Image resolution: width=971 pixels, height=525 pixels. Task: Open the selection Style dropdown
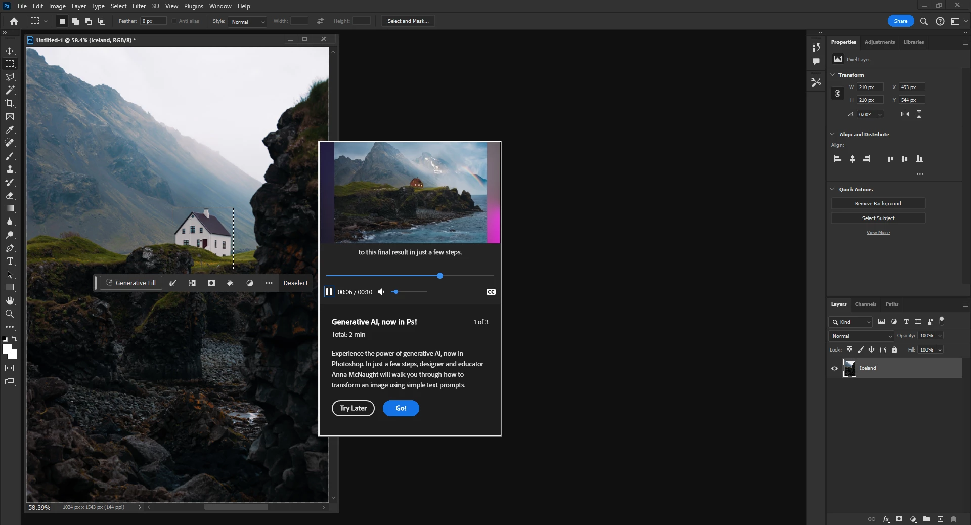(x=247, y=22)
